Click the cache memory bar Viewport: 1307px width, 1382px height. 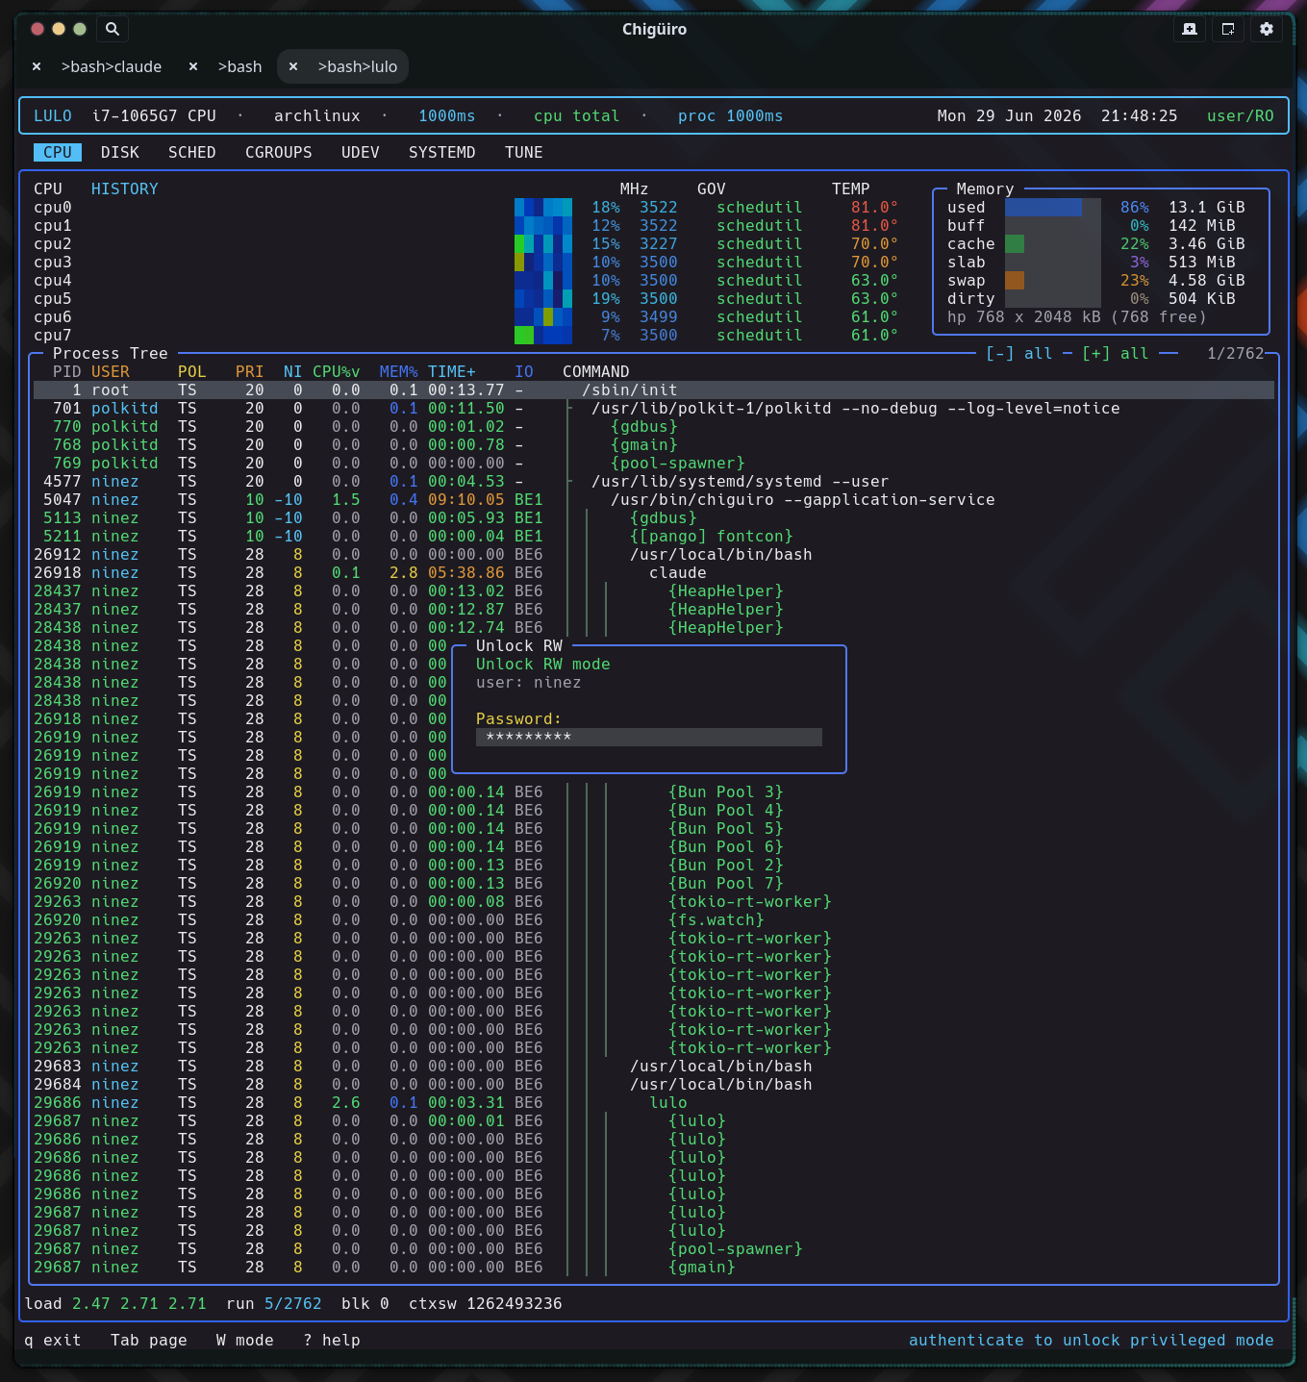tap(1053, 243)
